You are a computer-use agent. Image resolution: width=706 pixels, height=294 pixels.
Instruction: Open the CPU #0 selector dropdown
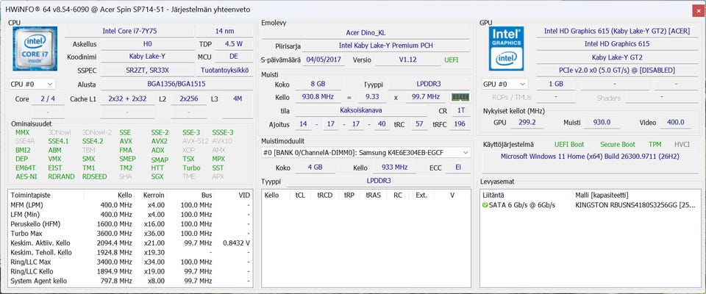point(32,85)
